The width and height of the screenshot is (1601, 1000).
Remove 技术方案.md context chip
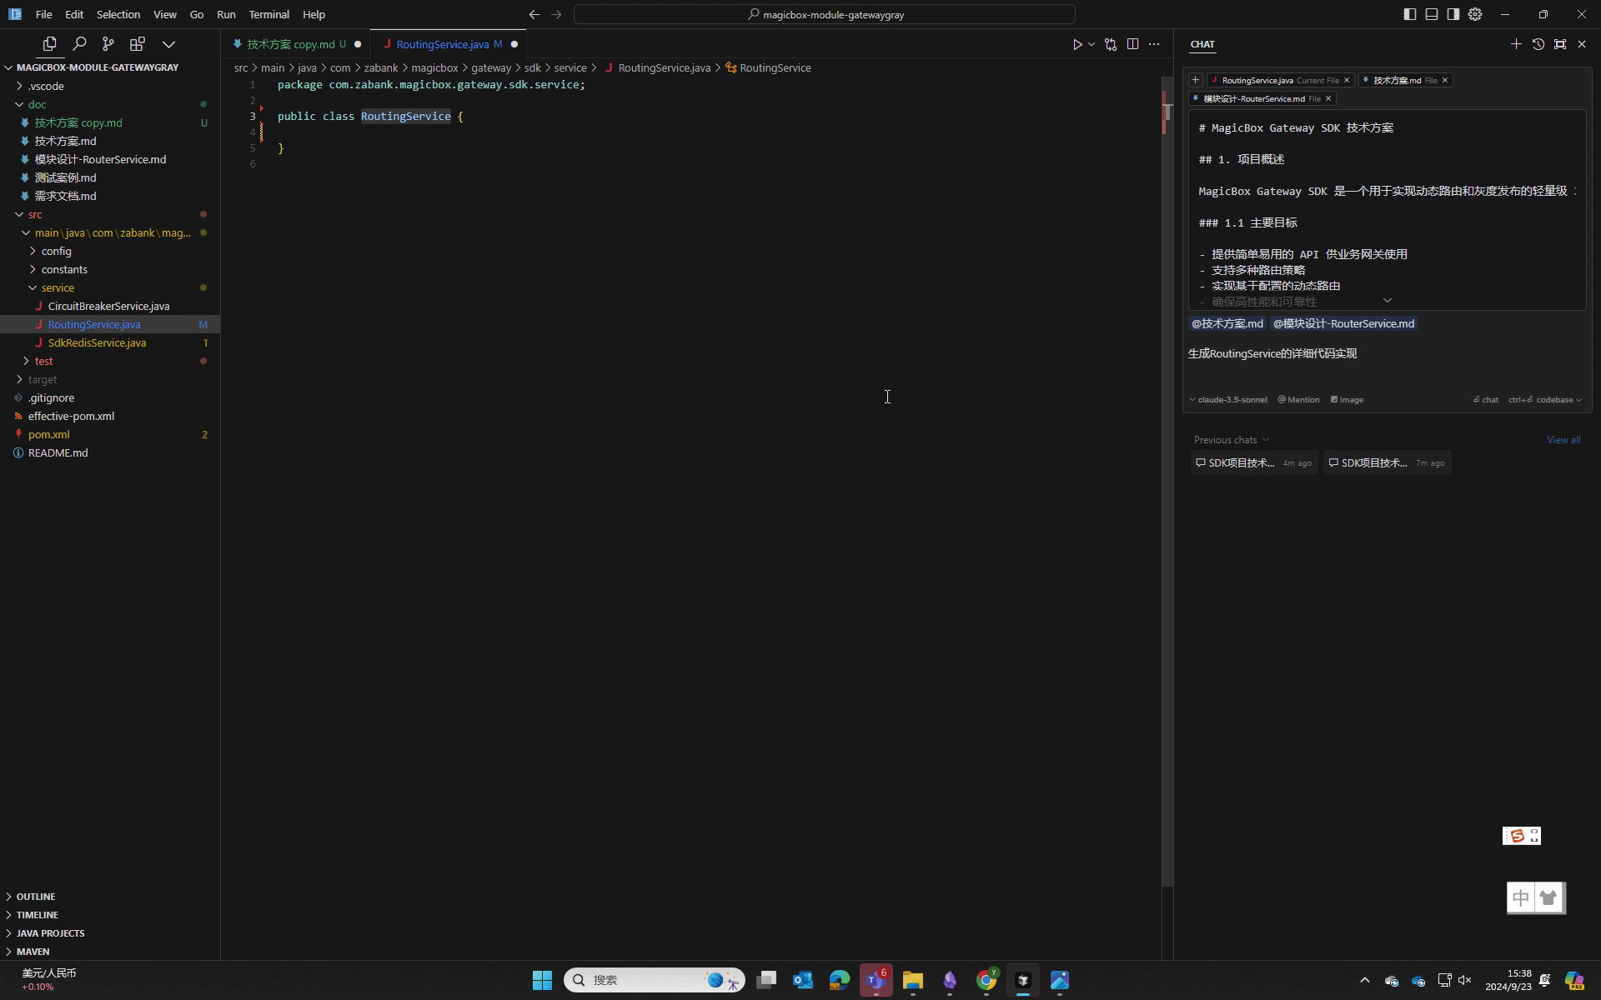[1445, 80]
